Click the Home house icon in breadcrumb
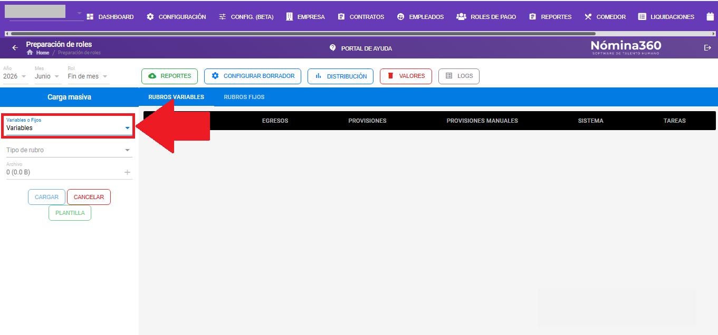Image resolution: width=718 pixels, height=335 pixels. tap(30, 53)
